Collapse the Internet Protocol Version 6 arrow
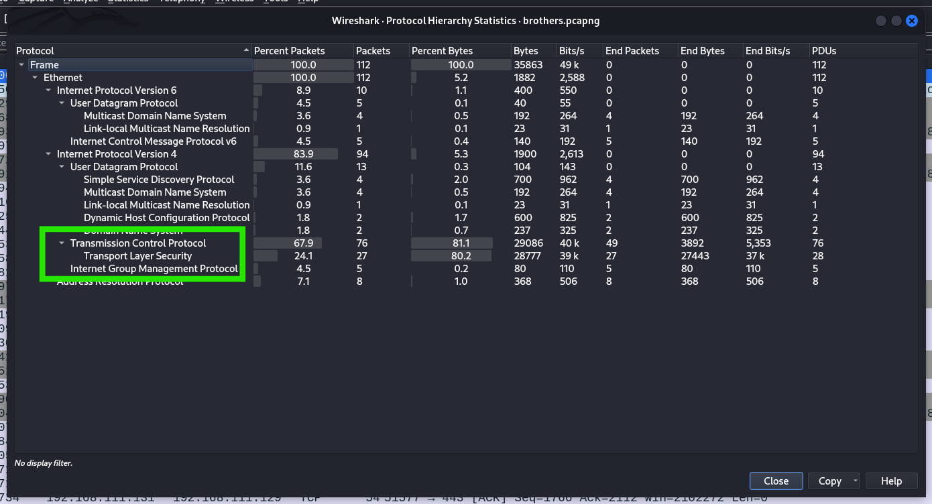Screen dimensions: 932x504 pos(48,90)
